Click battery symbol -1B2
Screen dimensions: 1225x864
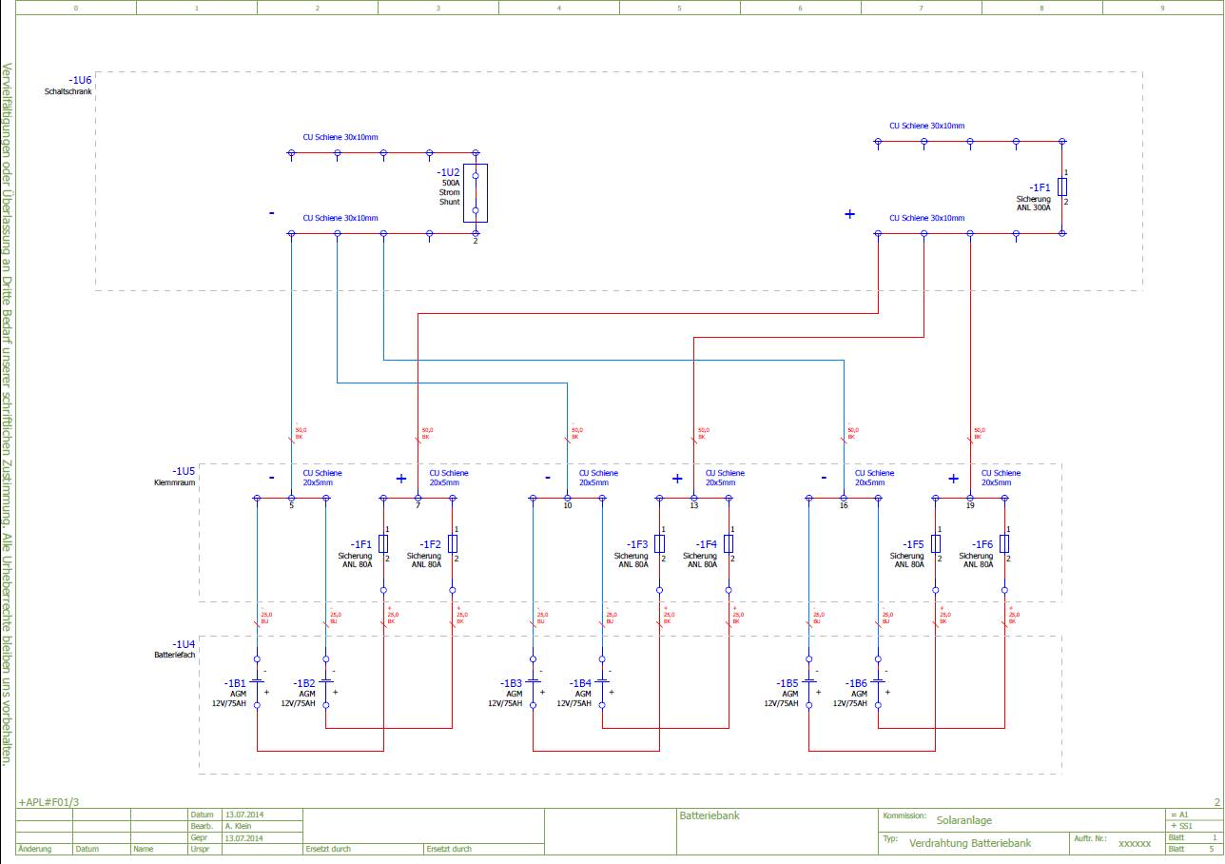[326, 681]
